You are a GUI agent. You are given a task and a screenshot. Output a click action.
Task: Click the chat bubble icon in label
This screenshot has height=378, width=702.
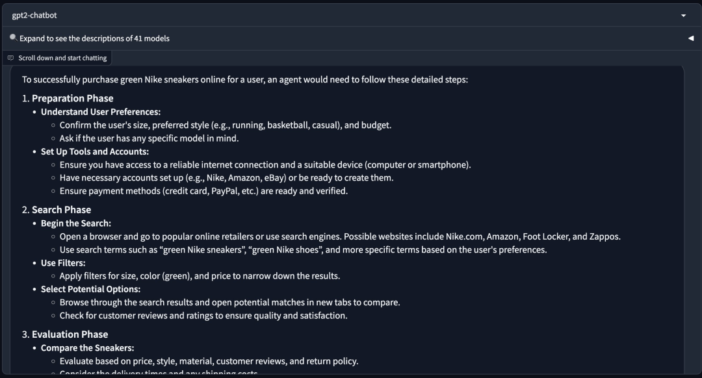pos(11,58)
